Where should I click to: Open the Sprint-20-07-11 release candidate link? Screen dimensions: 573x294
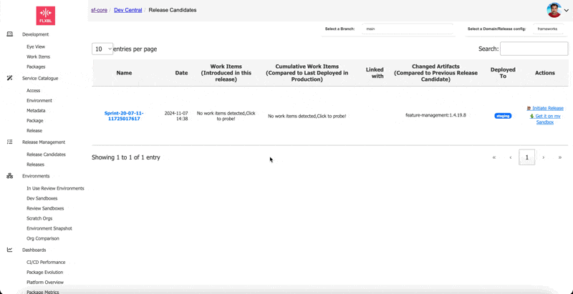pyautogui.click(x=124, y=116)
